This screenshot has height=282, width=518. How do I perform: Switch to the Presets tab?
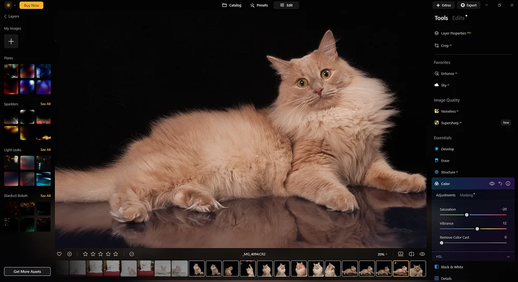pos(259,5)
